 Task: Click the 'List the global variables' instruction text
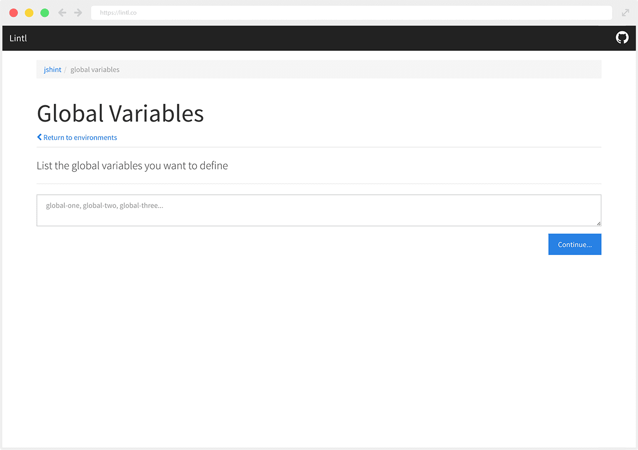pos(132,166)
